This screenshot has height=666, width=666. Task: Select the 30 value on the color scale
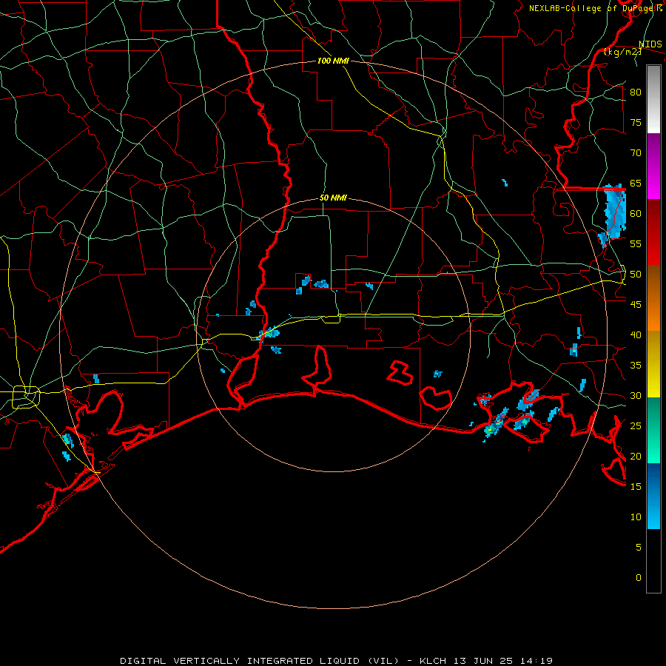(636, 396)
